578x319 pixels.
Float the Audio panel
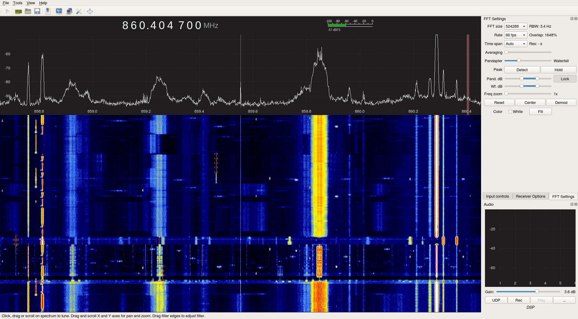tap(572, 204)
